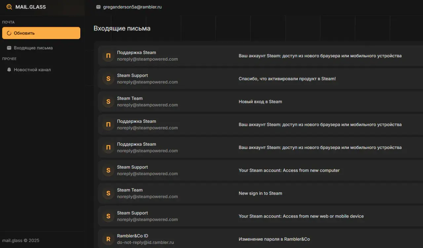The image size is (423, 248).
Task: Refresh the mailbox with the Обновить button
Action: click(41, 33)
